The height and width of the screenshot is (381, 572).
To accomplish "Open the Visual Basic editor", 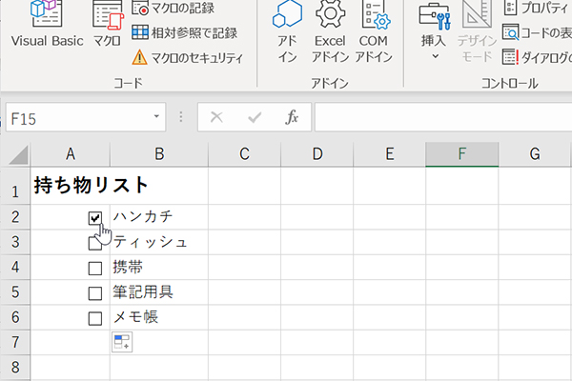I will coord(47,25).
